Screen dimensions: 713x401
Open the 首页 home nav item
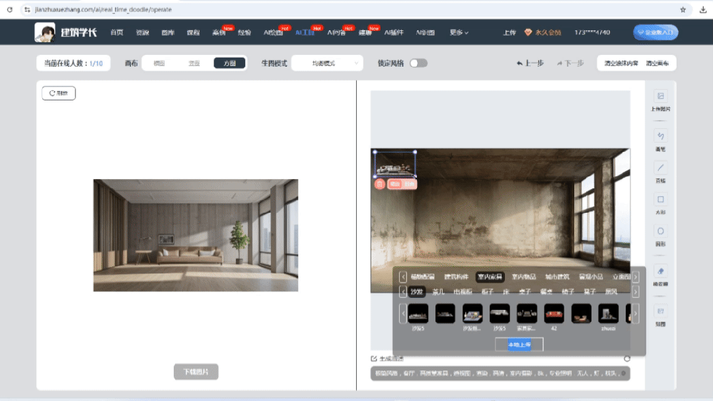tap(117, 32)
